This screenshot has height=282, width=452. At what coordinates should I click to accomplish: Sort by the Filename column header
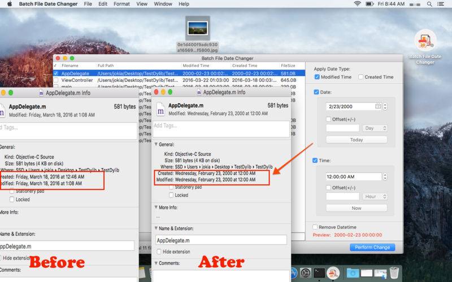click(x=69, y=65)
